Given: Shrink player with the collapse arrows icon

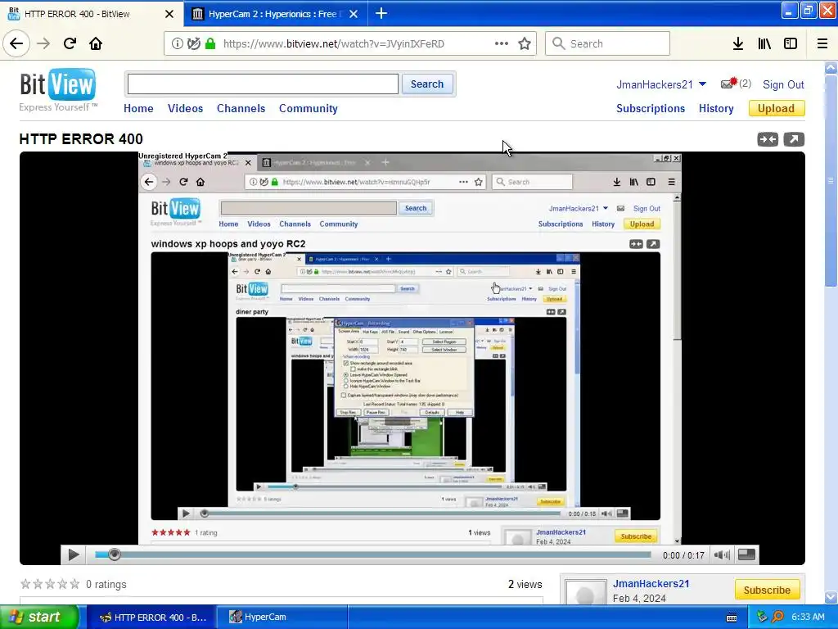Looking at the screenshot, I should click(x=768, y=139).
